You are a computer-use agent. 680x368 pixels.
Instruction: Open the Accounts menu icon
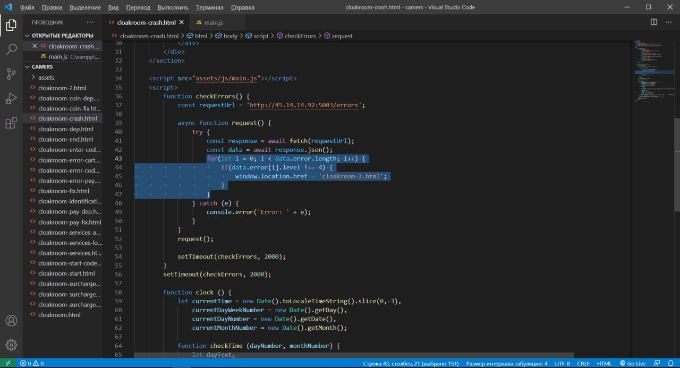pos(11,321)
